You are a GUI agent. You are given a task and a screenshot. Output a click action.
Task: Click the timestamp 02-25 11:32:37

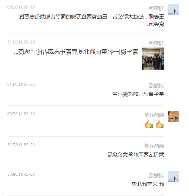point(21,42)
